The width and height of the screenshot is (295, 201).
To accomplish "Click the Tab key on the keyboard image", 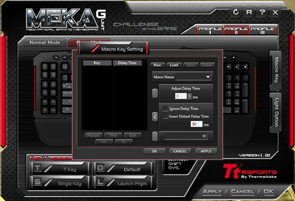I will [67, 86].
